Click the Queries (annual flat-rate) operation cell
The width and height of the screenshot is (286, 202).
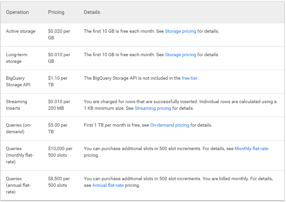[18, 185]
